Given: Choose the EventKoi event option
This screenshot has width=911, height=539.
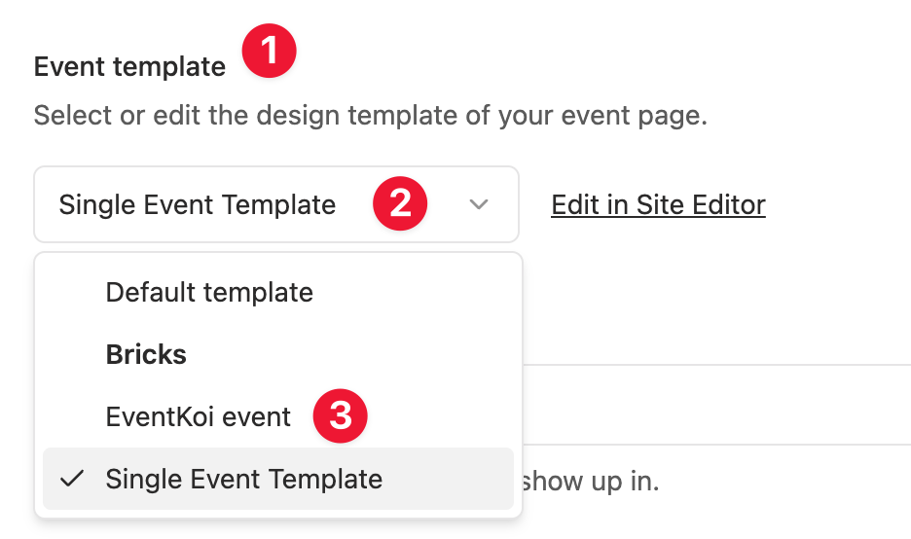Looking at the screenshot, I should (x=199, y=417).
